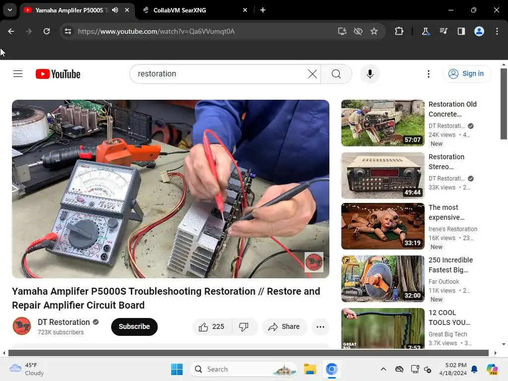Open the 250 Incredible Fastest Big thumbnail
The height and width of the screenshot is (381, 508).
click(382, 279)
